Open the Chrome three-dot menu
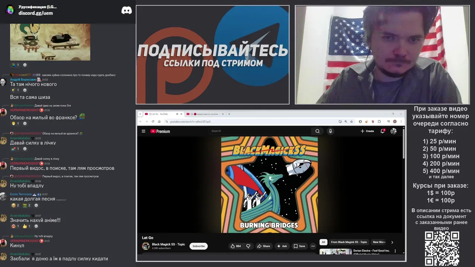The width and height of the screenshot is (475, 267). (401, 122)
